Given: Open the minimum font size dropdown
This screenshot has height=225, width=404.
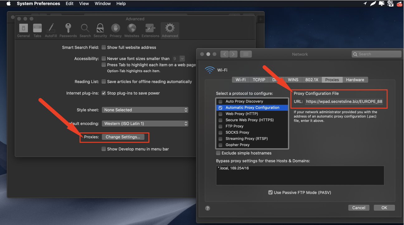Looking at the screenshot, I should point(182,59).
